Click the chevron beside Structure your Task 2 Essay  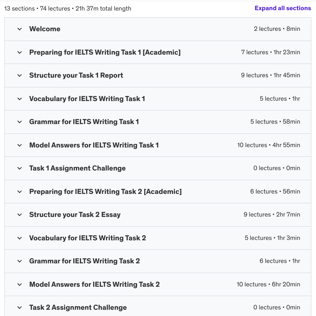pyautogui.click(x=19, y=215)
